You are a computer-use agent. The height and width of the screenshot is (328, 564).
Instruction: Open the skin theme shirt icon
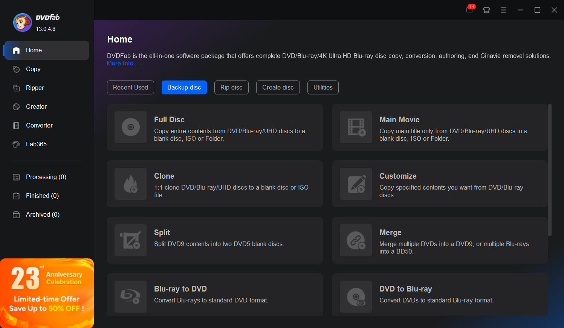pyautogui.click(x=486, y=10)
